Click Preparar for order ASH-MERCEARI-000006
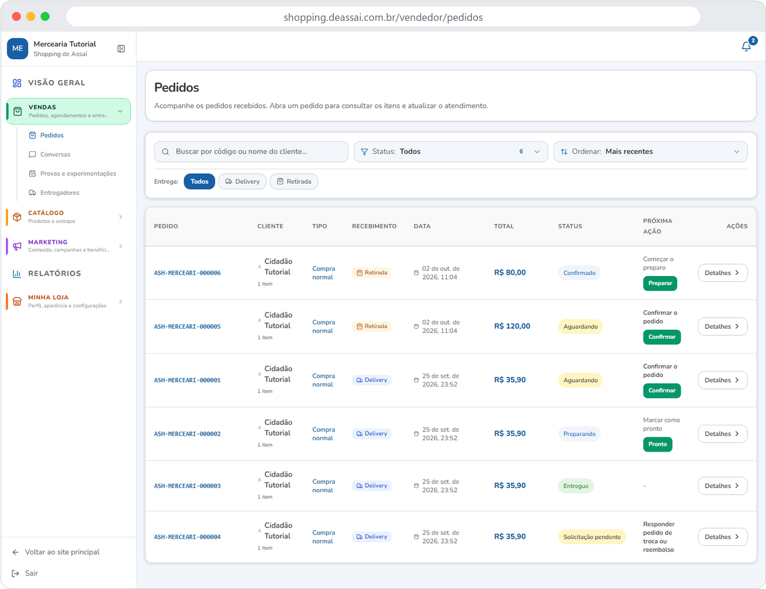The height and width of the screenshot is (589, 766). click(660, 283)
